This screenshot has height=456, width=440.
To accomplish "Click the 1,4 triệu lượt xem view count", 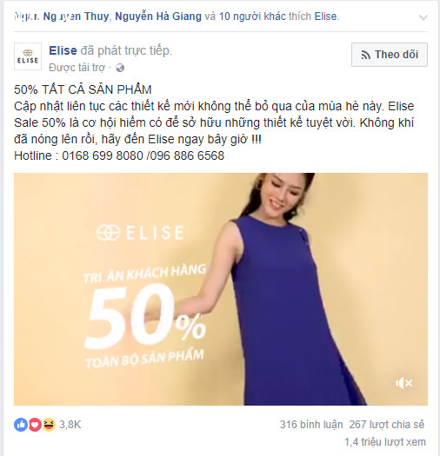I will click(x=385, y=442).
